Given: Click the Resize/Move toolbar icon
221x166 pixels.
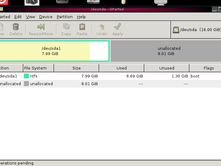Looking at the screenshot, I should 41,27.
